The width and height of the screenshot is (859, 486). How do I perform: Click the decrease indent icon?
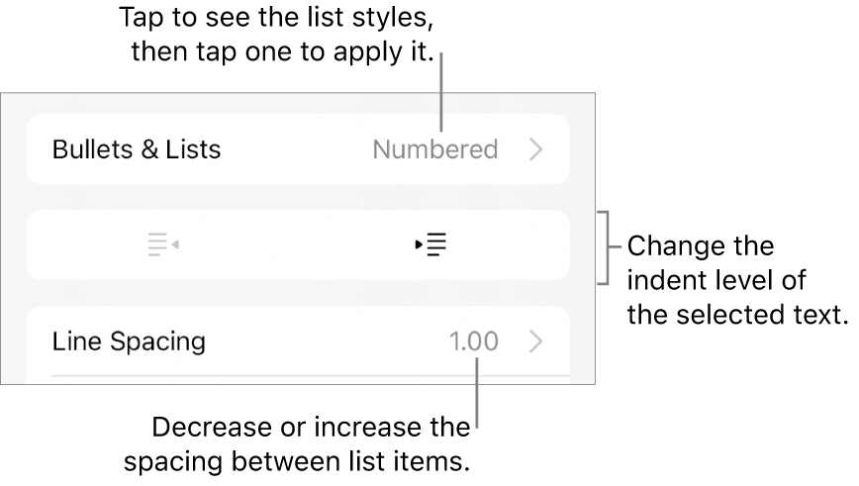pos(162,244)
